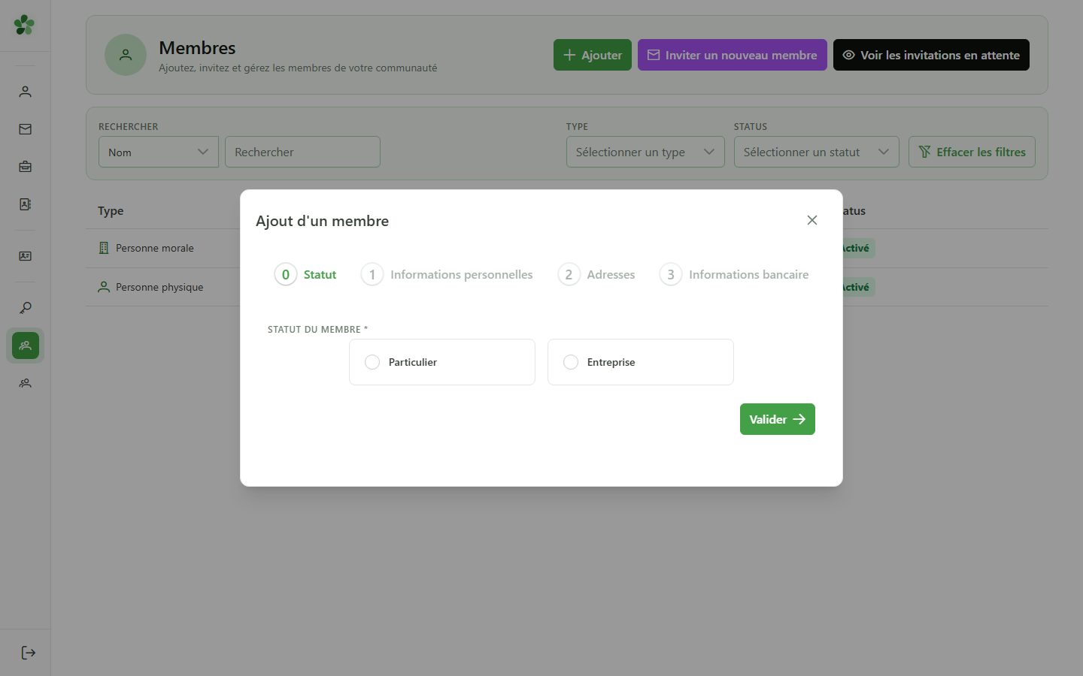Open the search magnifier sidebar icon
The width and height of the screenshot is (1083, 676).
click(25, 308)
